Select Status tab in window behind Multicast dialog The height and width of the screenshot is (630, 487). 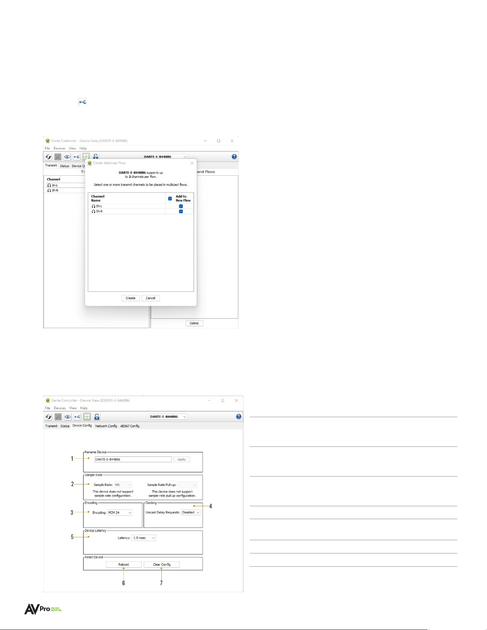(x=64, y=166)
